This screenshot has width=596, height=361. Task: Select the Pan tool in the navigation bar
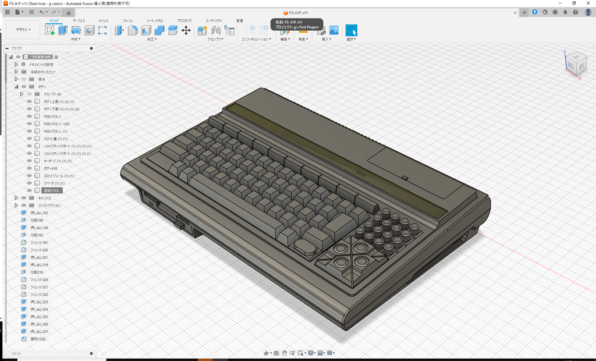(x=285, y=353)
